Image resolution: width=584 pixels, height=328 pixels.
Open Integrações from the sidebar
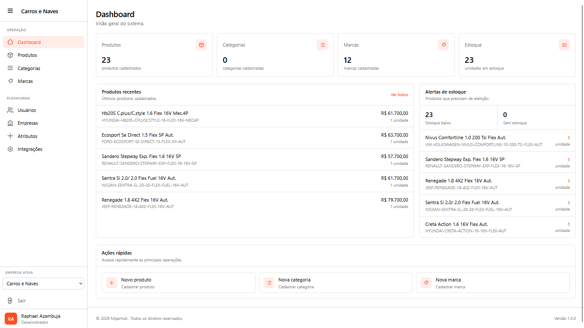(43, 149)
